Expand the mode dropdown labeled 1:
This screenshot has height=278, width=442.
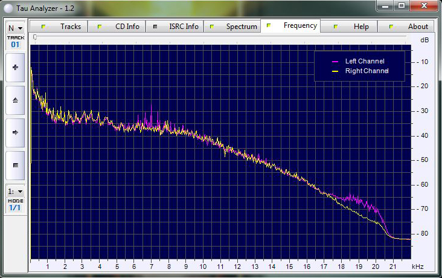tap(15, 191)
